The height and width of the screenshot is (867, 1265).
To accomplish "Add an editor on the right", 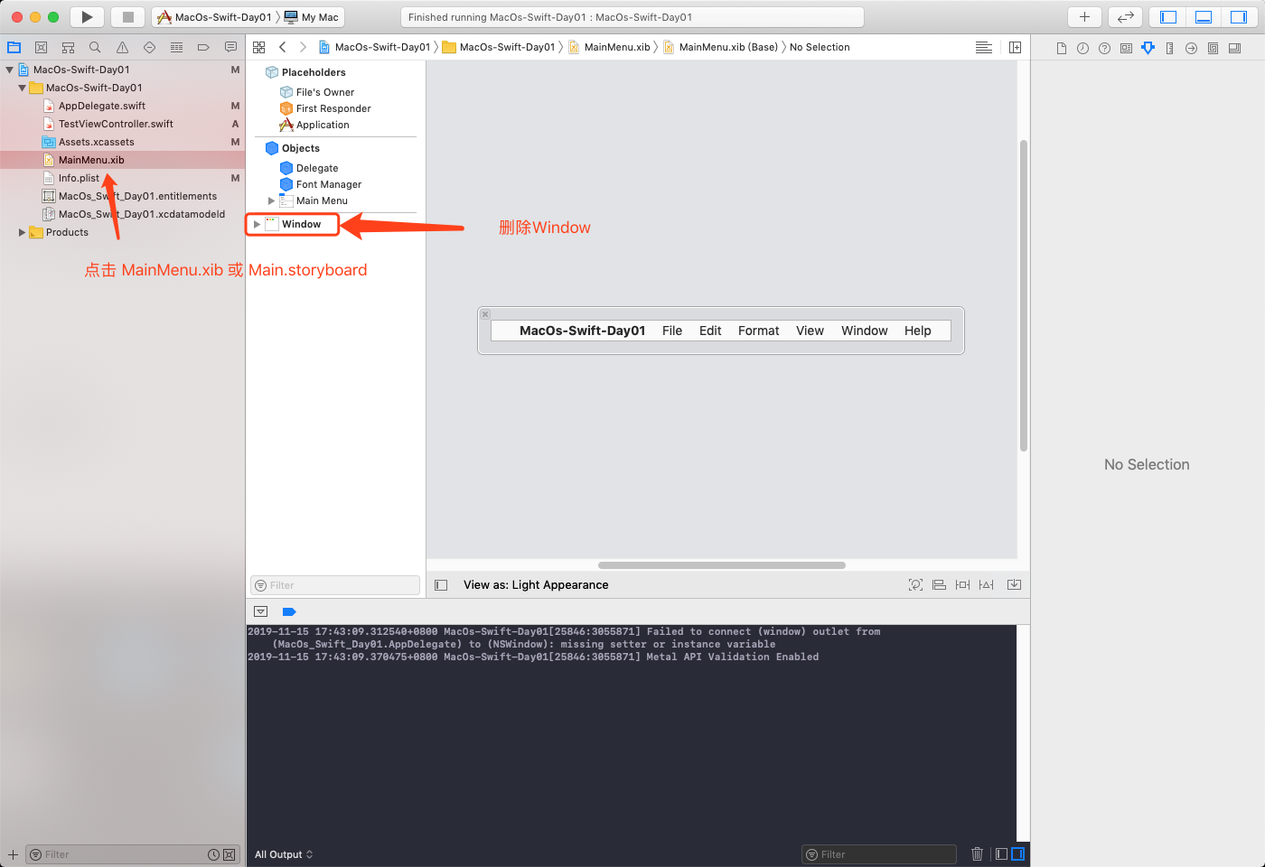I will coord(1015,47).
